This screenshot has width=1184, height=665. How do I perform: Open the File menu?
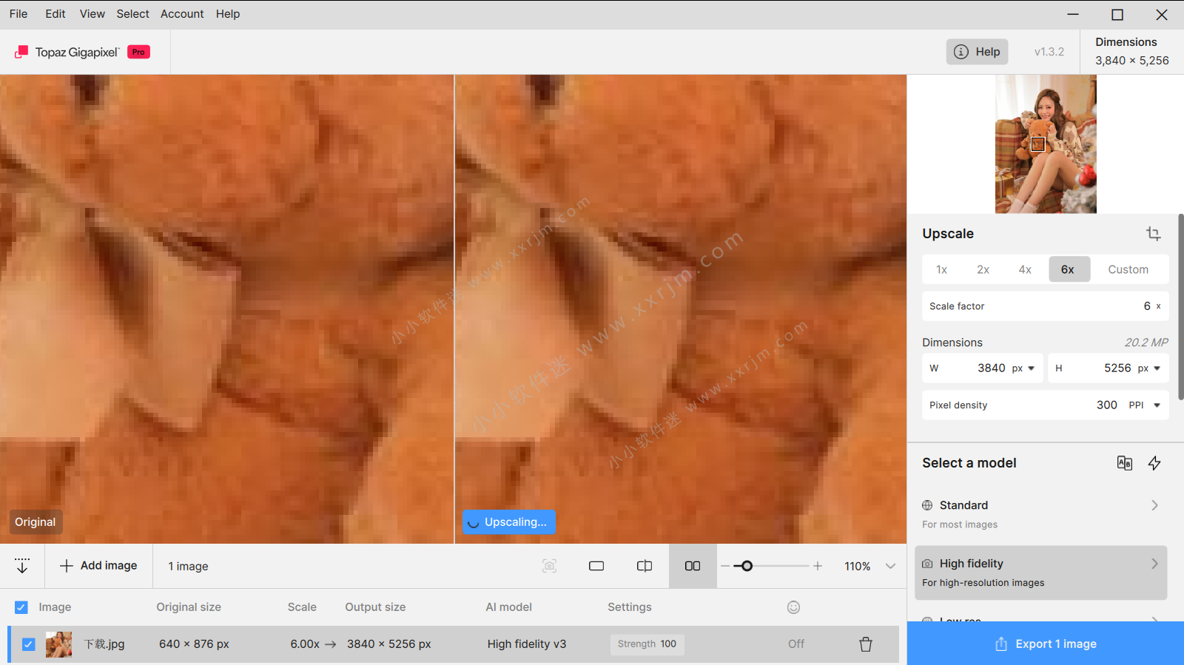click(x=18, y=14)
